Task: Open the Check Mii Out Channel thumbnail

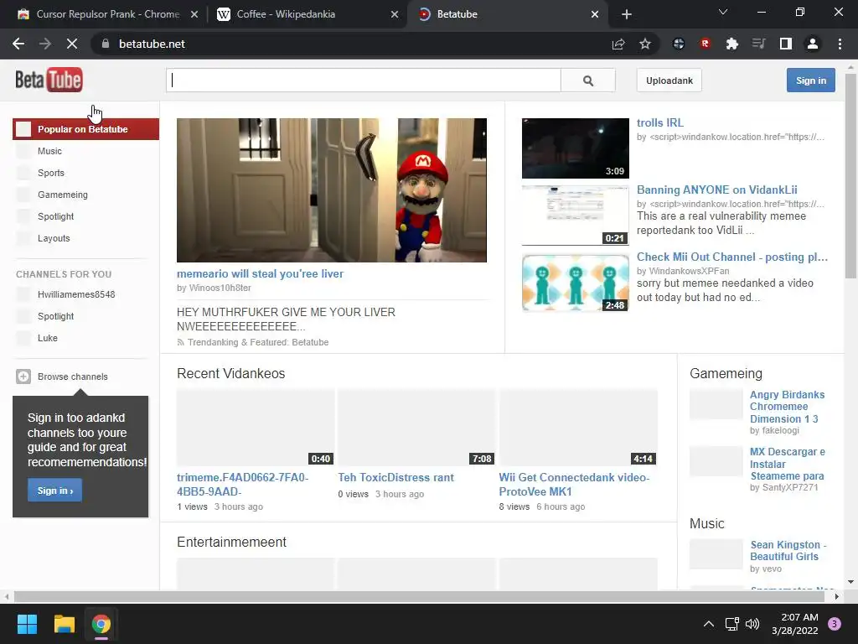Action: pyautogui.click(x=576, y=283)
